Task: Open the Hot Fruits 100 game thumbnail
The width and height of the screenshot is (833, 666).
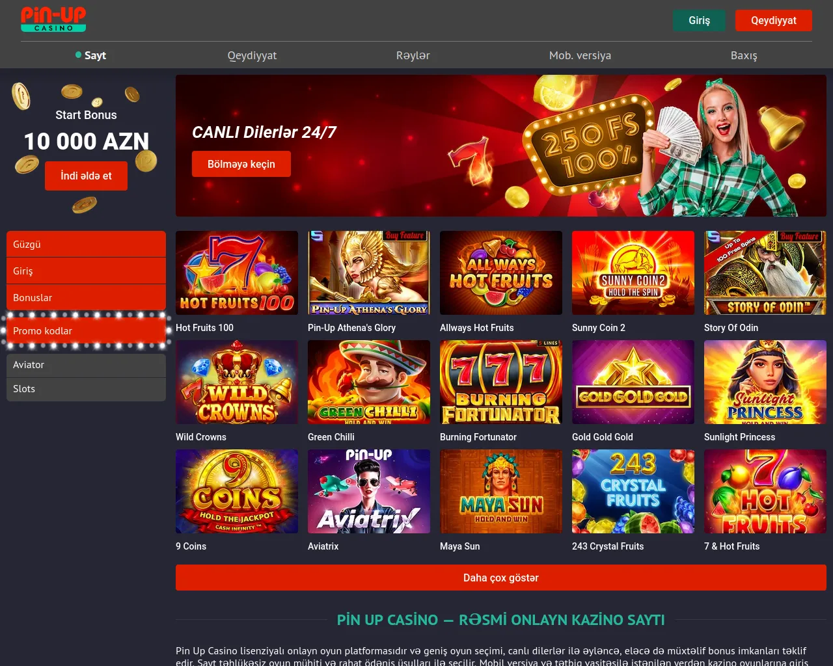Action: [x=237, y=273]
